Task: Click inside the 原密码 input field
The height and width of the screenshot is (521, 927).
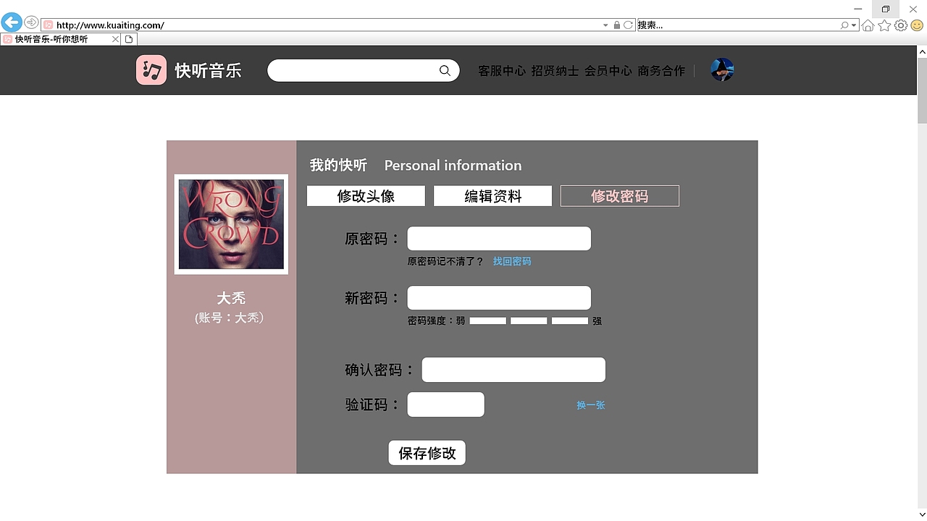Action: pos(498,238)
